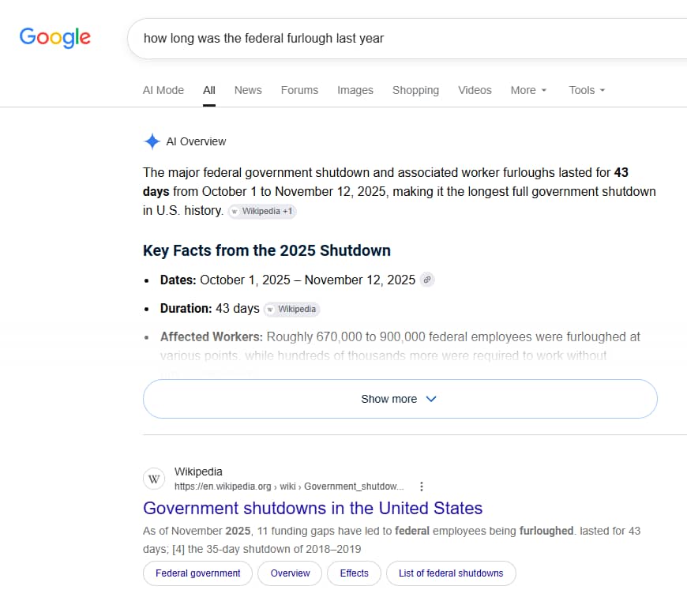Open the link icon beside the shutdown dates
The image size is (687, 605).
[x=427, y=280]
